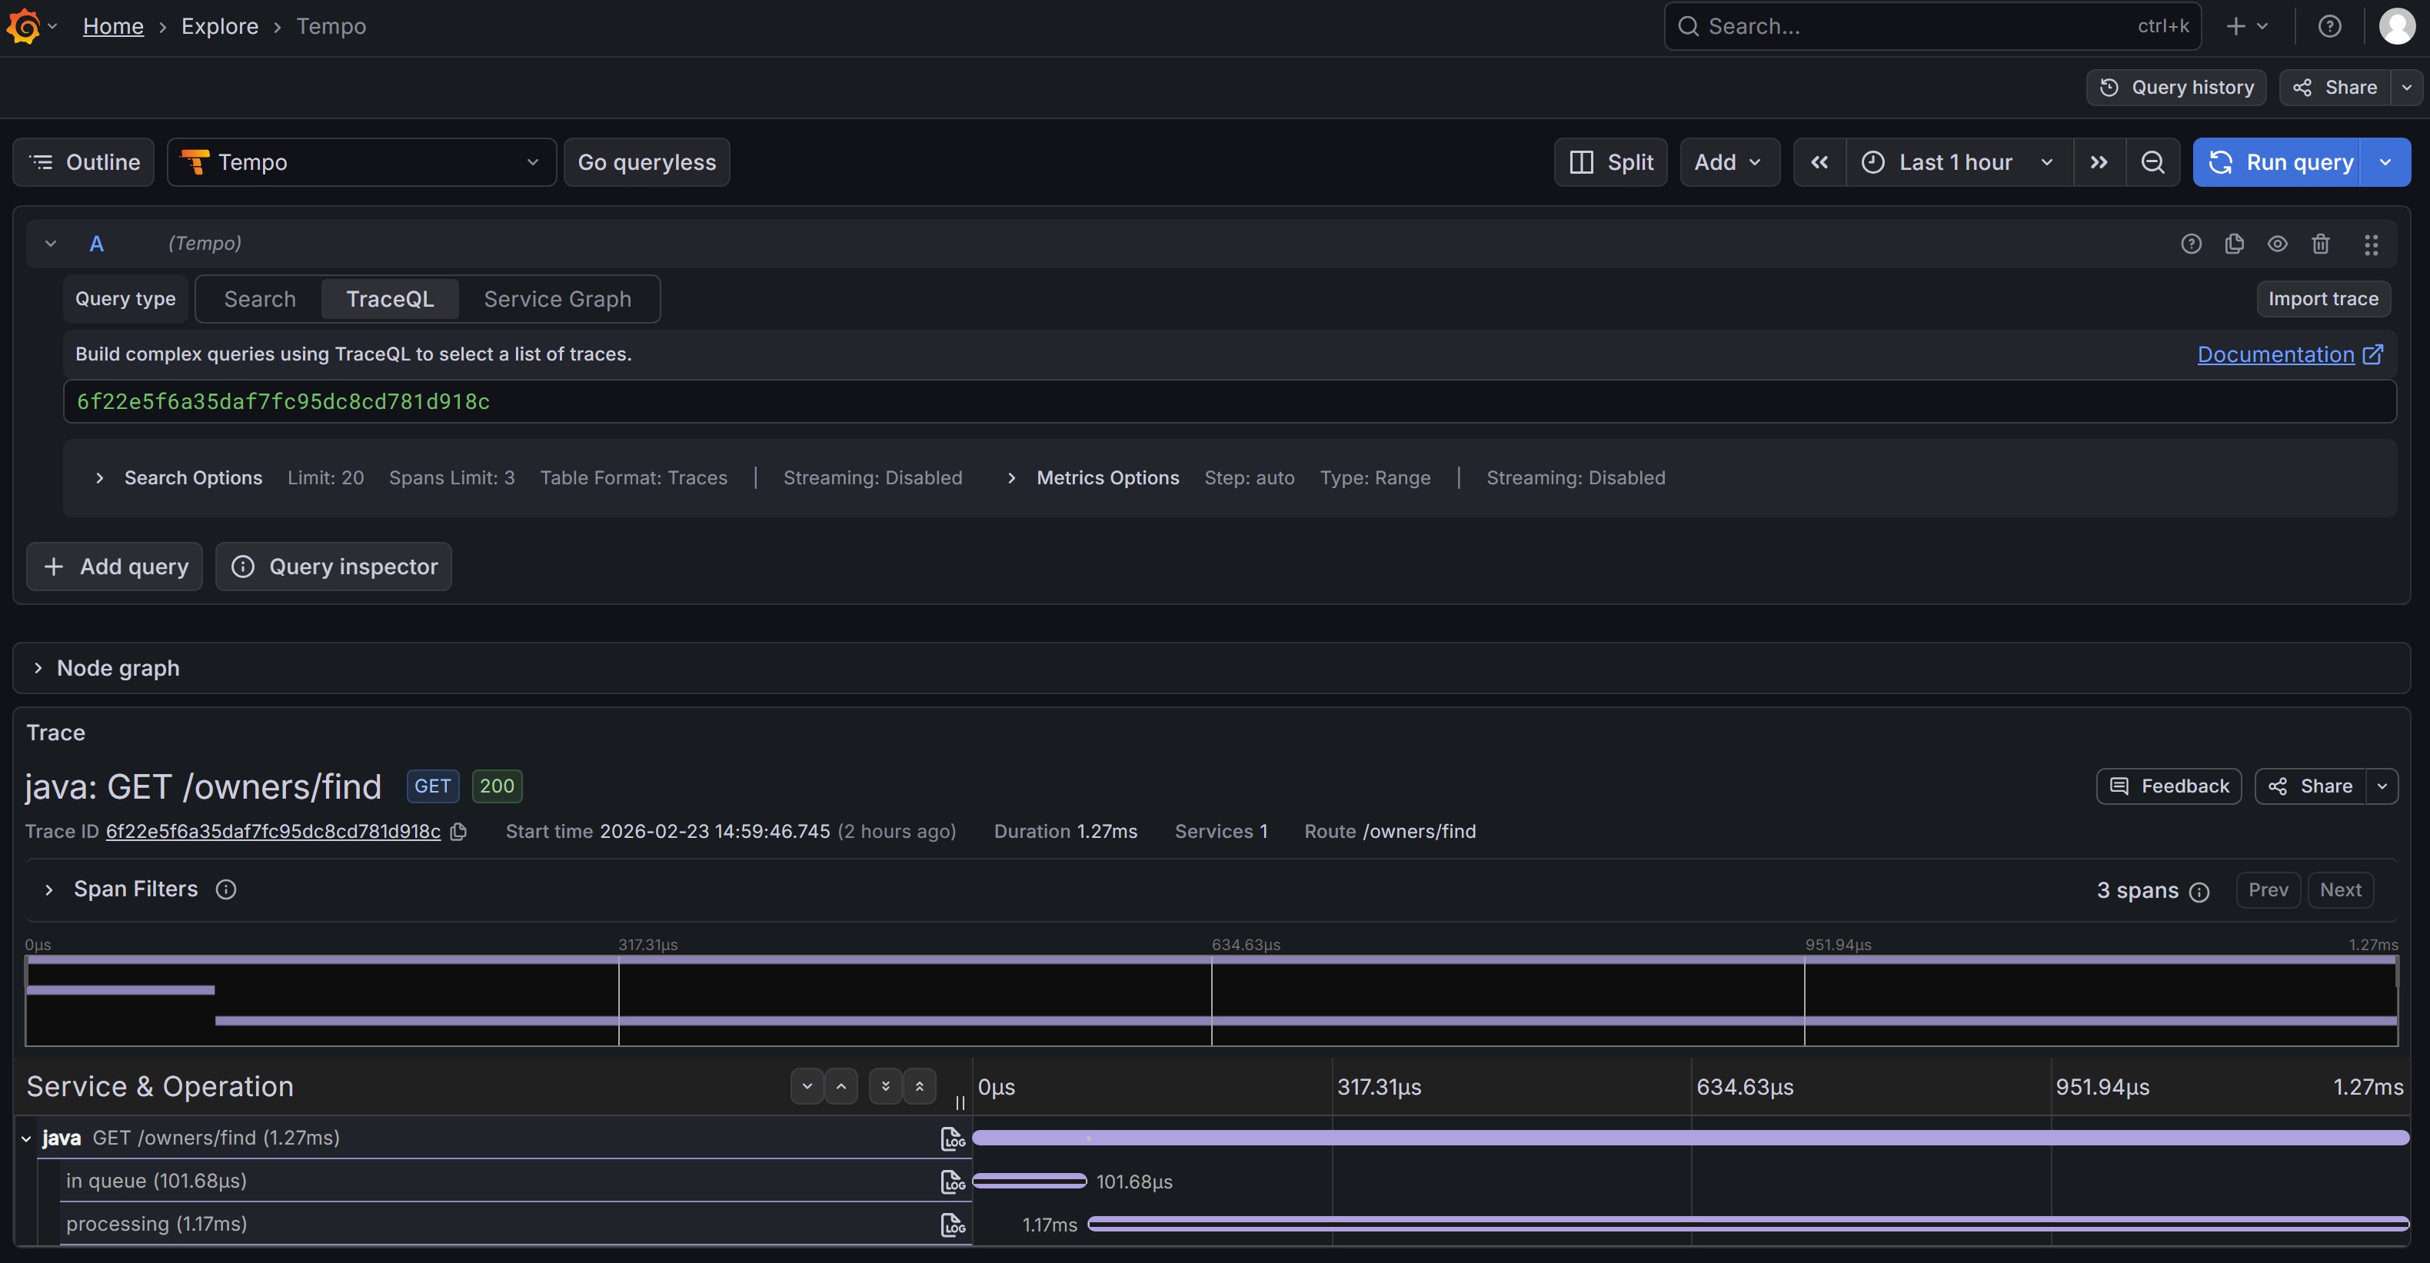The image size is (2430, 1263).
Task: Delete query A with trash icon
Action: [x=2321, y=244]
